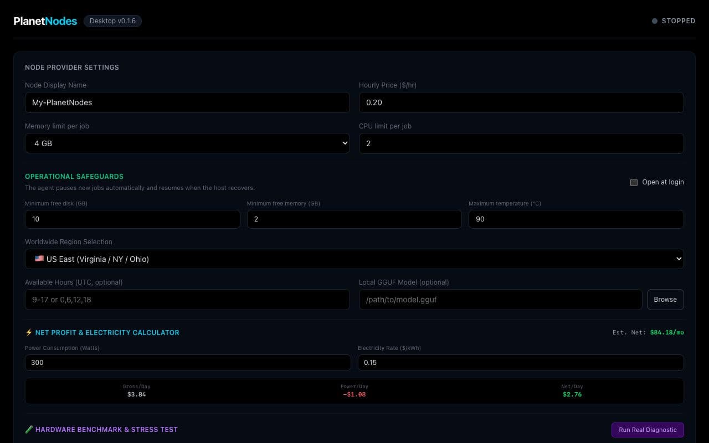Open the Memory limit per job dropdown
This screenshot has height=443, width=709.
[187, 143]
